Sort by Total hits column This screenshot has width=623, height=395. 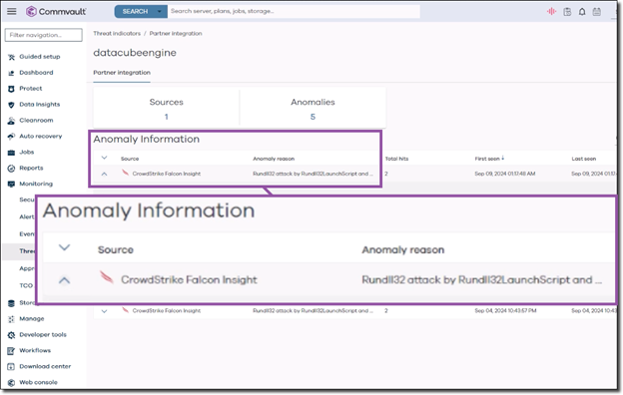[396, 159]
